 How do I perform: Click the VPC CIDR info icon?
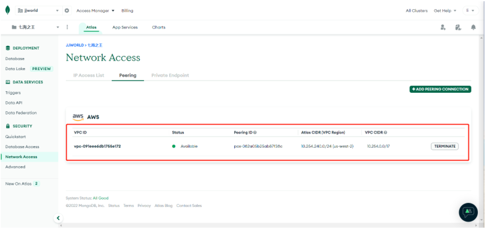coord(385,132)
